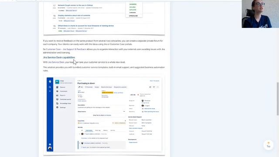Click the lightning bolt logo in blue sidebar
This screenshot has height=157, width=279.
50,82
